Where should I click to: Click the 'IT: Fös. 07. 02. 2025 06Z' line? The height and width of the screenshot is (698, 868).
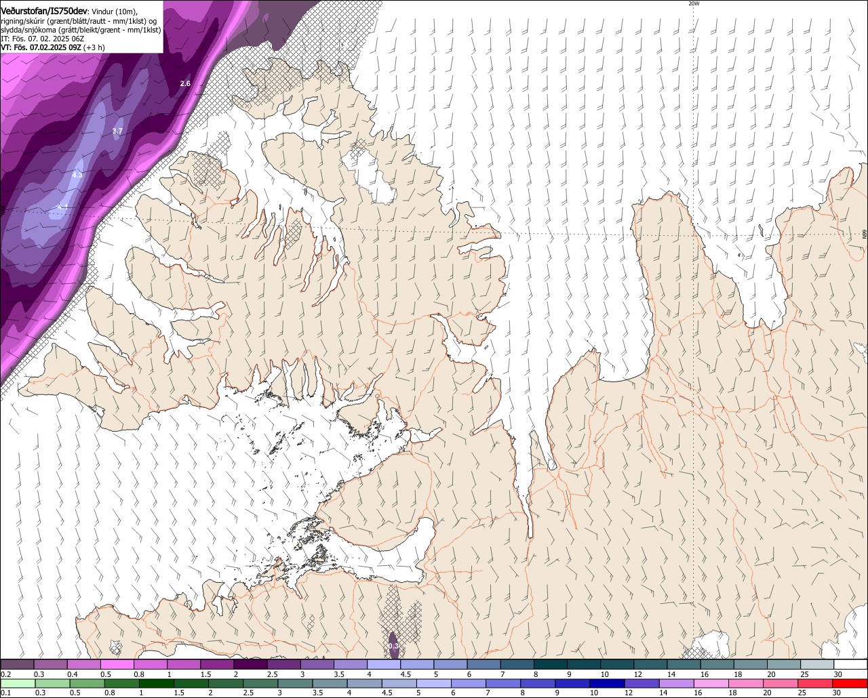[x=42, y=39]
